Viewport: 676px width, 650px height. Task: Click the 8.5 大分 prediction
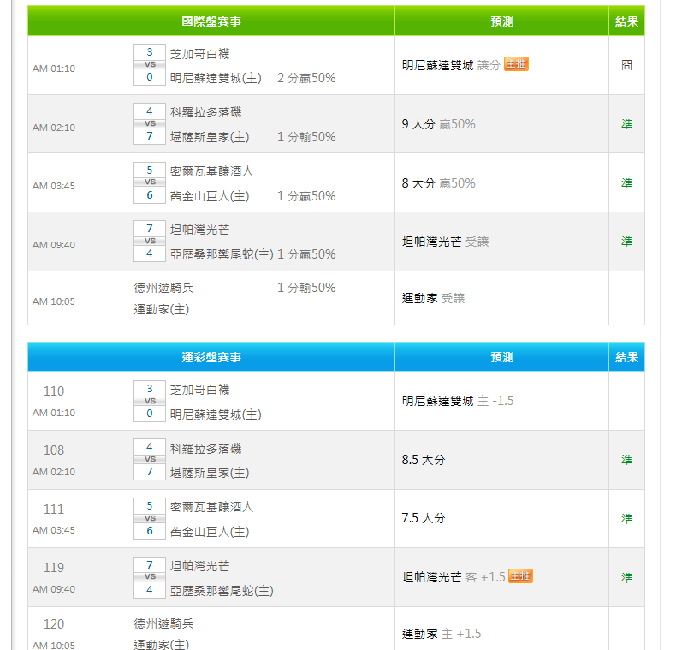[424, 460]
